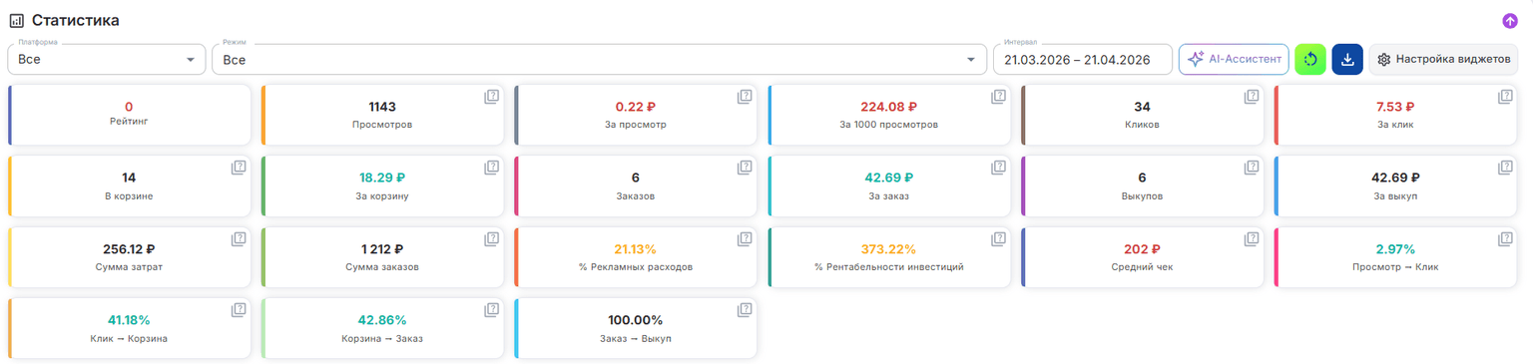This screenshot has width=1533, height=364.
Task: Click the 21.13% value
Action: pos(636,249)
